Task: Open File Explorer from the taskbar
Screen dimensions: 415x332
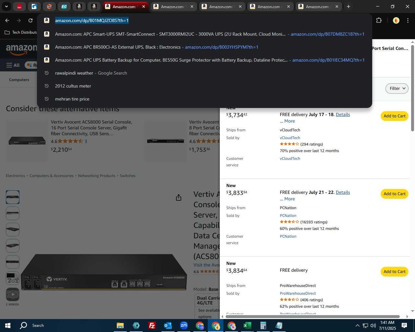Action: click(120, 326)
